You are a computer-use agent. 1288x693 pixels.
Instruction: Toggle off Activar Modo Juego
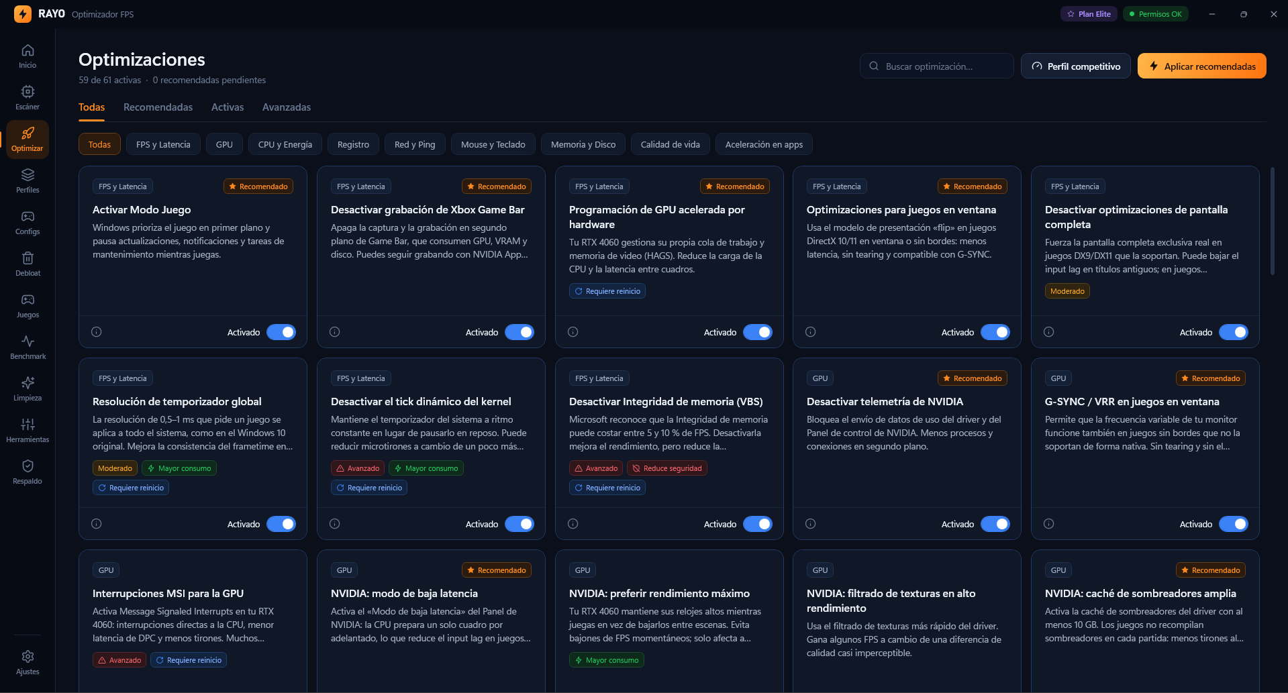click(x=281, y=332)
